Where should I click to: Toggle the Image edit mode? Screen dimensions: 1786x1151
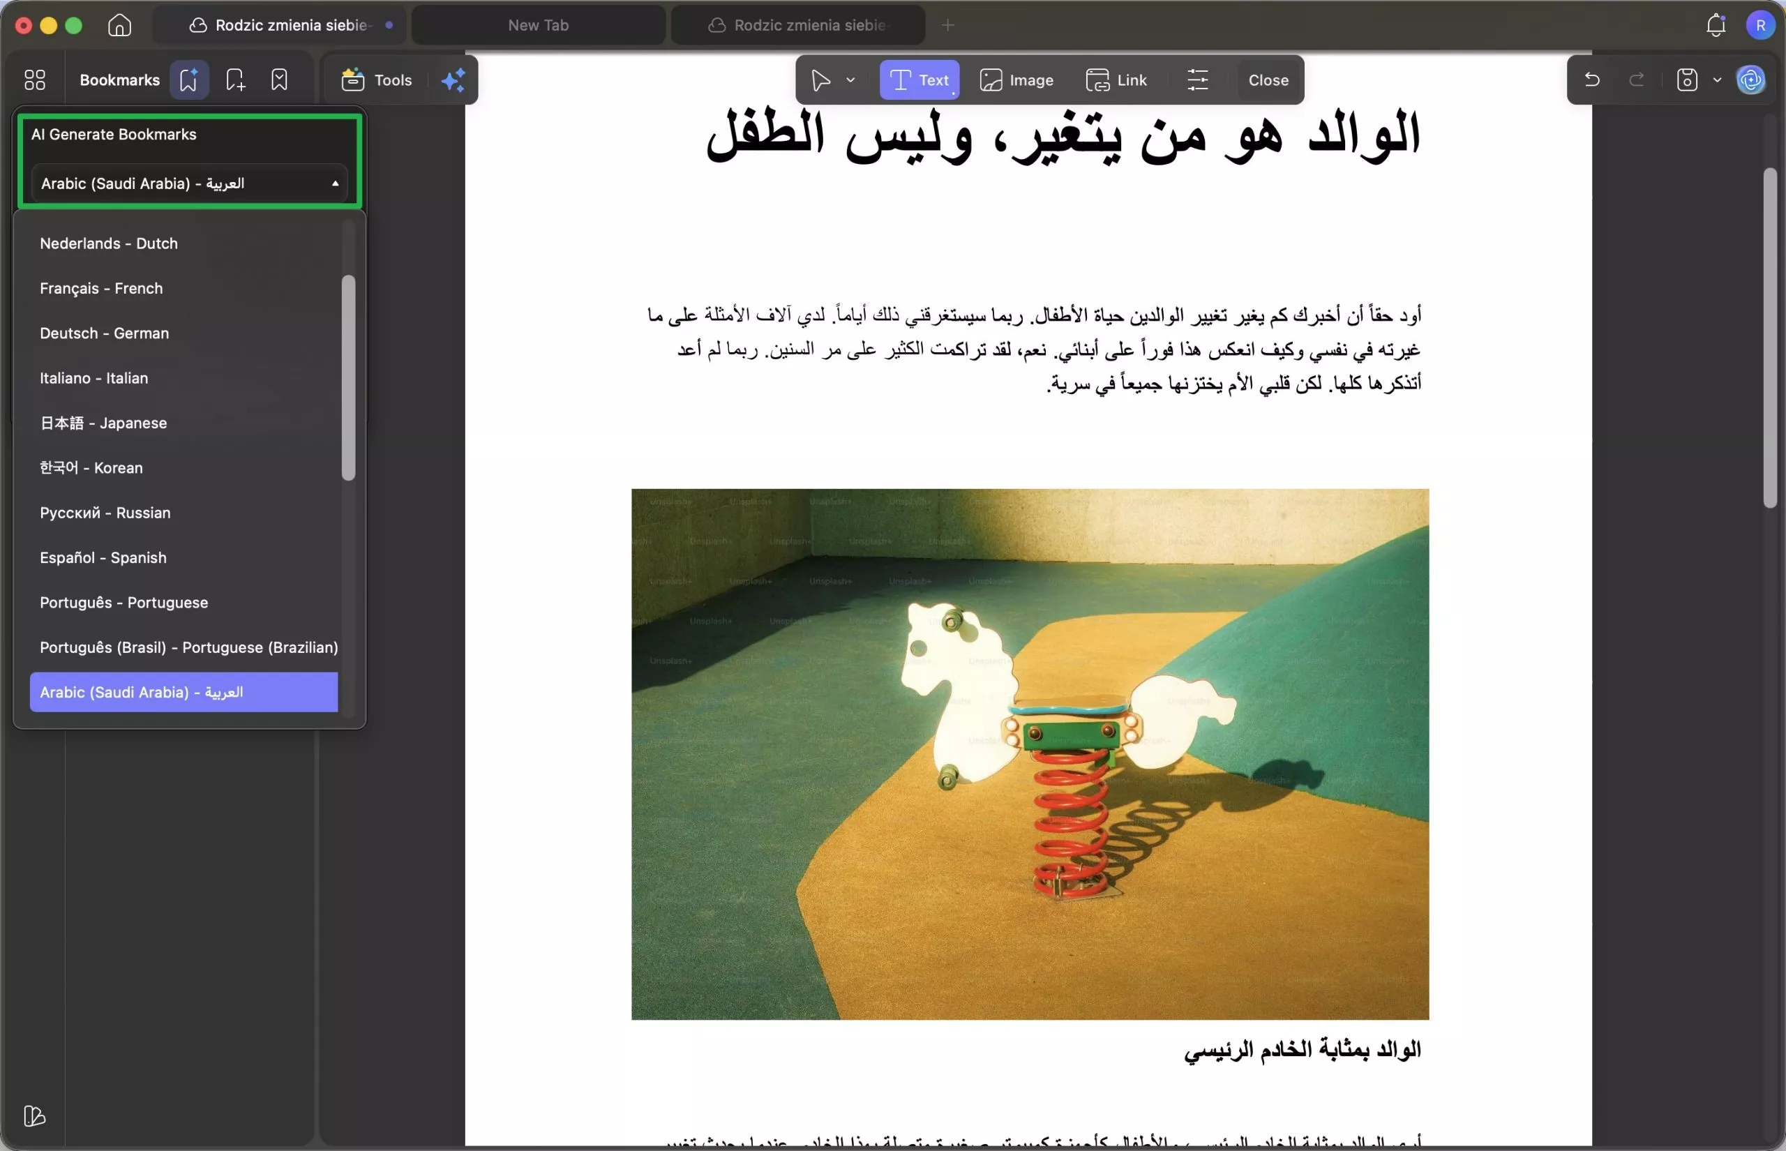tap(1016, 80)
